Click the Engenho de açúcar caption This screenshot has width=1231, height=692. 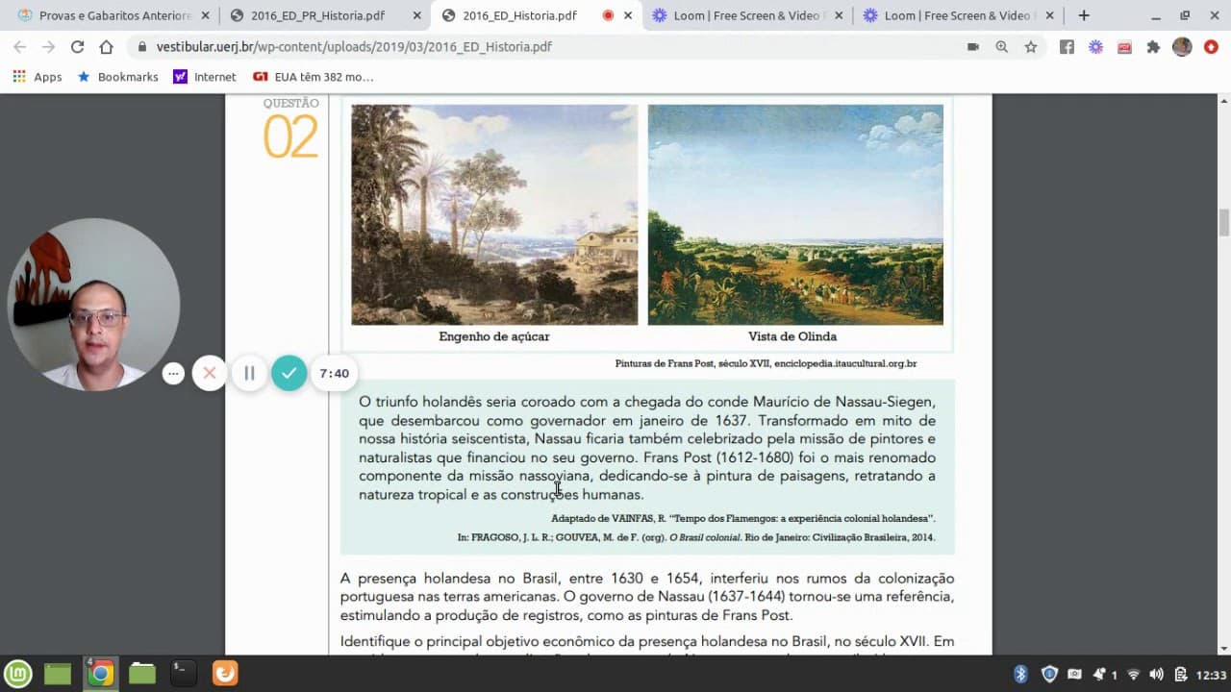494,336
